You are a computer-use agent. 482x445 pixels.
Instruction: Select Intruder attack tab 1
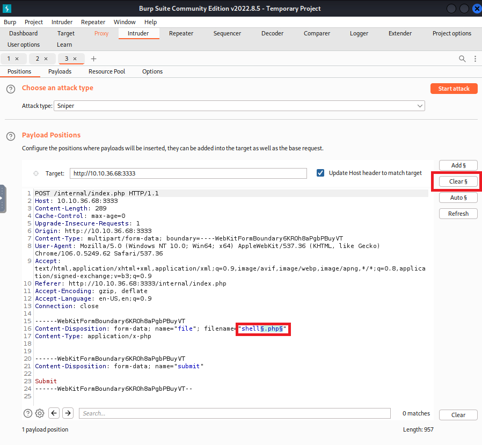coord(9,59)
